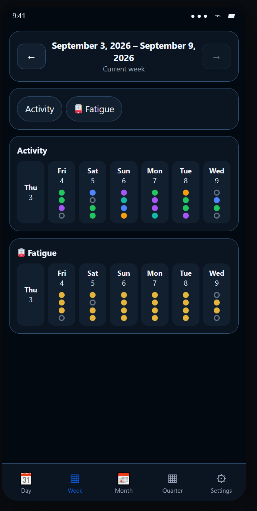Select Mon 7 column in Fatigue section
The height and width of the screenshot is (511, 257).
coord(155,295)
